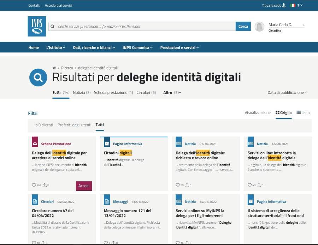Click the INPS logo
This screenshot has width=318, height=245.
point(37,26)
